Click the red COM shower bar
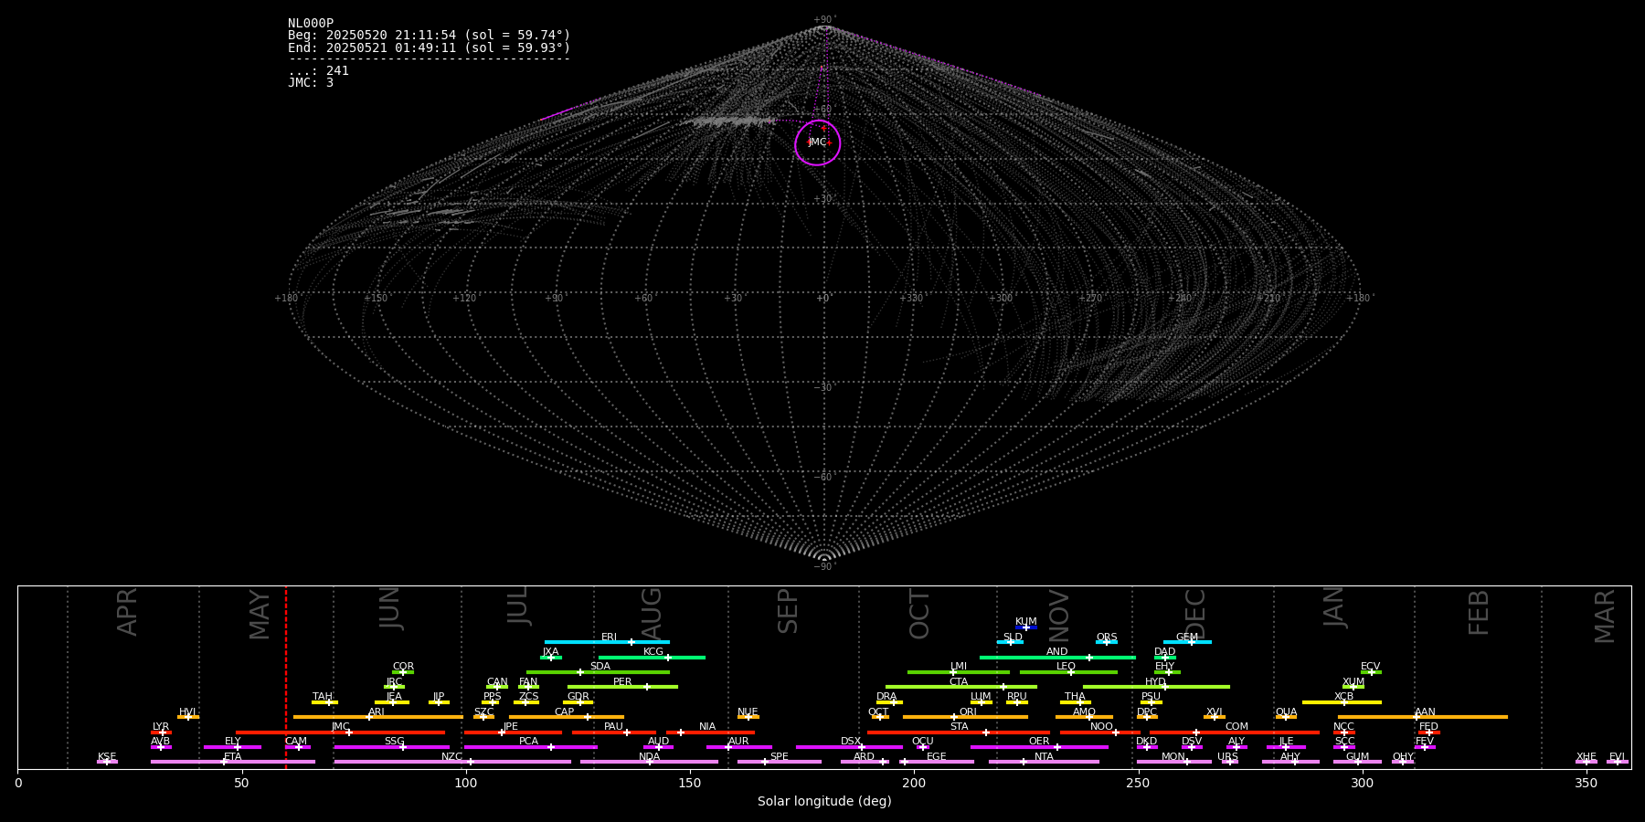 pyautogui.click(x=1235, y=732)
